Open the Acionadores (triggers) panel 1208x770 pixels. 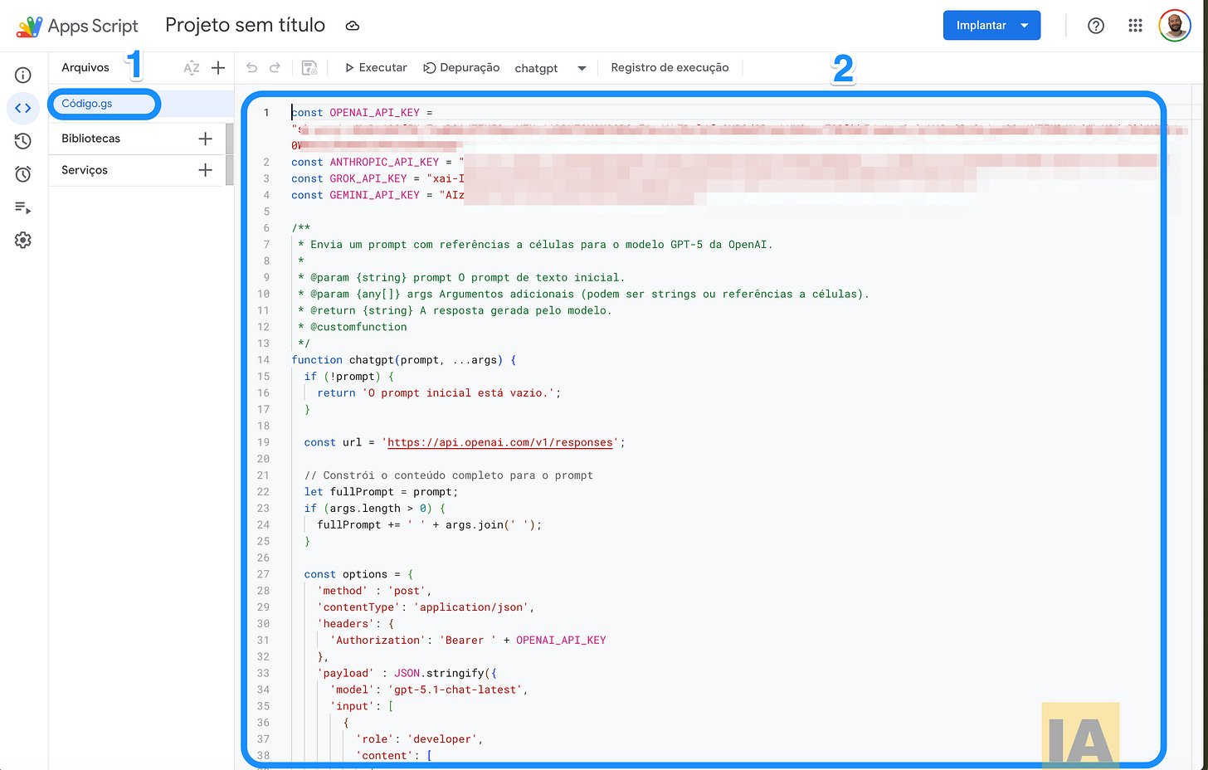(x=22, y=174)
